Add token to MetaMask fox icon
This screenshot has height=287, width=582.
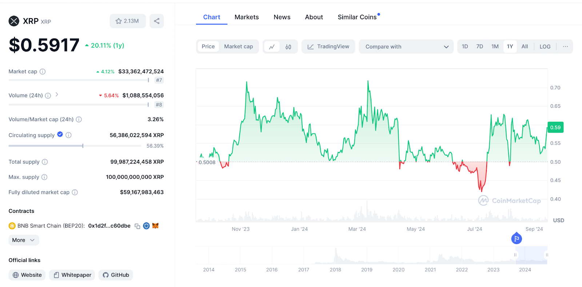pos(155,226)
